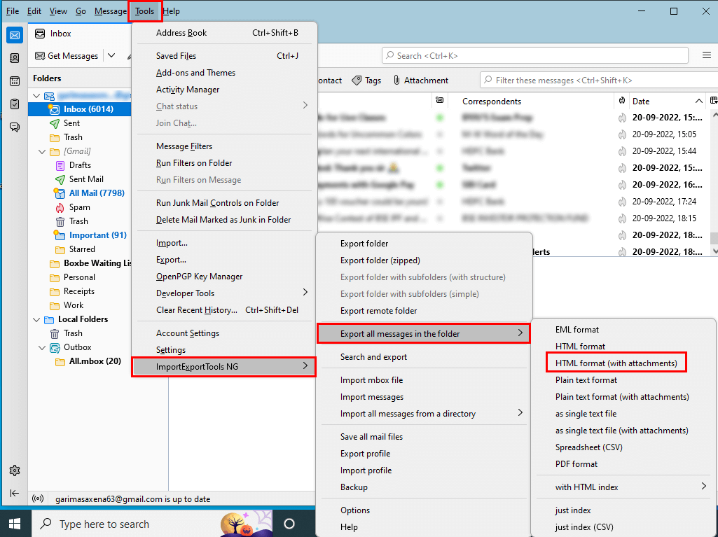
Task: Open the Sent Mail folder
Action: click(x=86, y=179)
